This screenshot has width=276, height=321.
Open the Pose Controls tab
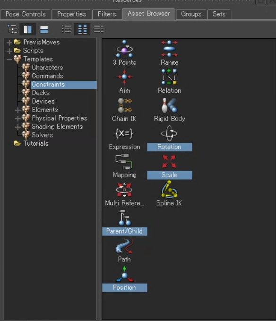pyautogui.click(x=26, y=14)
